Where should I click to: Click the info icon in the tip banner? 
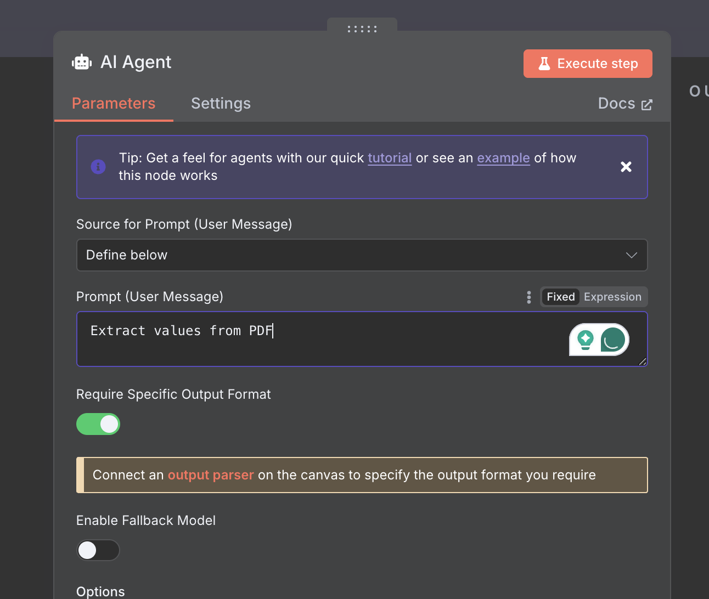(x=98, y=166)
